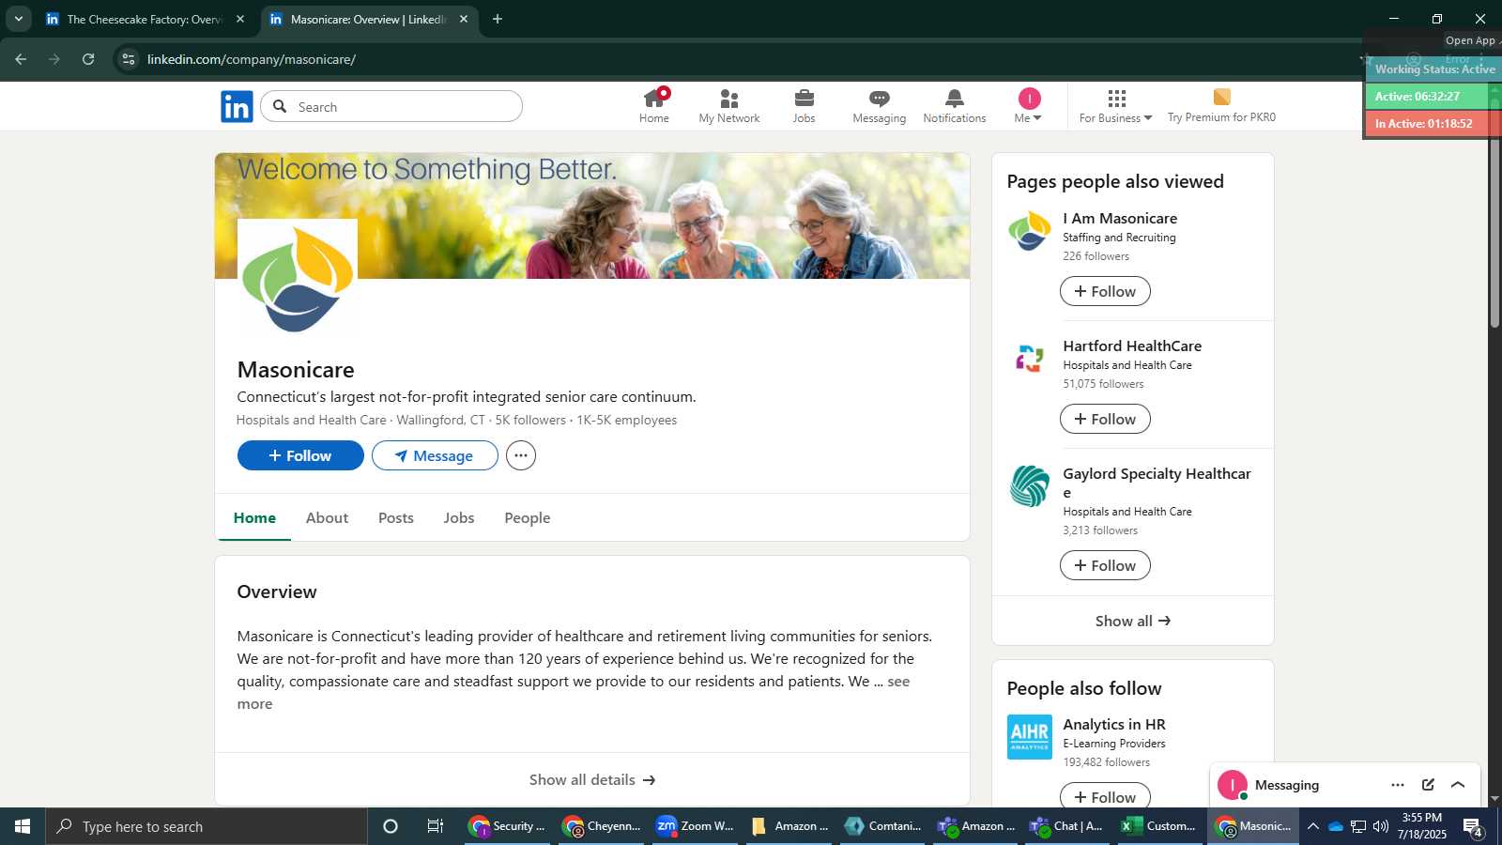Open Zoom Workplace from taskbar

tap(695, 826)
